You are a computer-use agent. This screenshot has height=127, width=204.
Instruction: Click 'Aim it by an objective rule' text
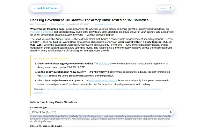coord(53,80)
